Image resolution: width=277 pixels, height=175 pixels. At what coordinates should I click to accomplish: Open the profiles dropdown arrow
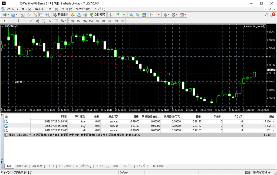(17, 15)
